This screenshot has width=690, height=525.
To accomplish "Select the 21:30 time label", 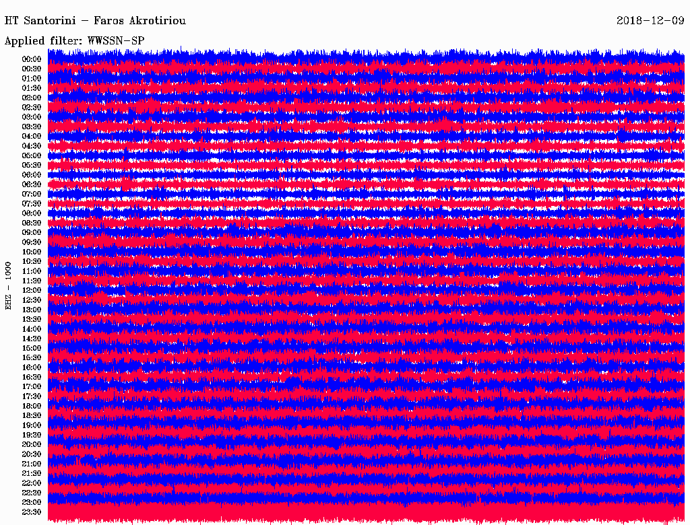I will point(32,474).
